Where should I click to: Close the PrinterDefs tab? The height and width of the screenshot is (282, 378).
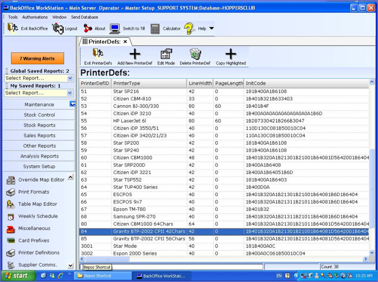[x=125, y=42]
